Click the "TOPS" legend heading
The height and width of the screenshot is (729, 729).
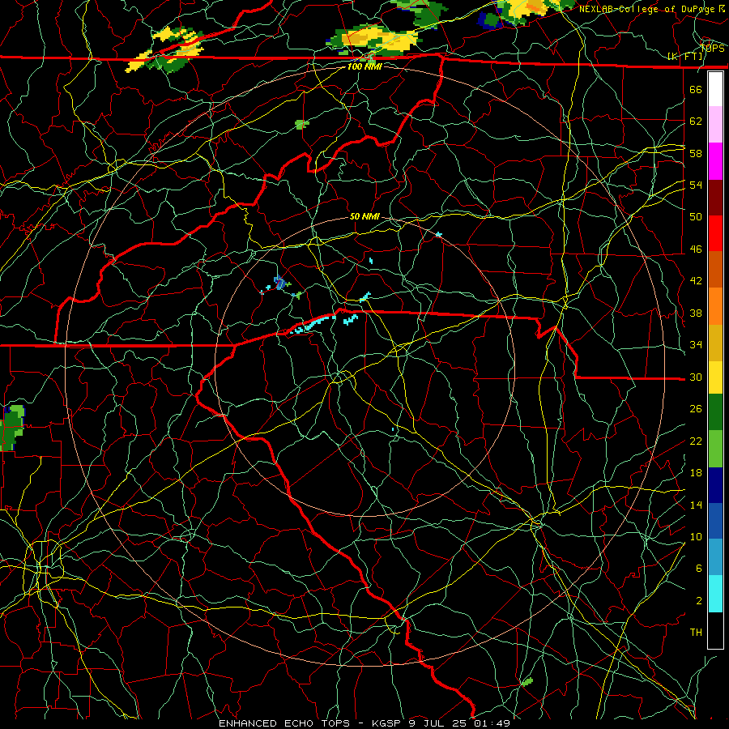pos(712,49)
